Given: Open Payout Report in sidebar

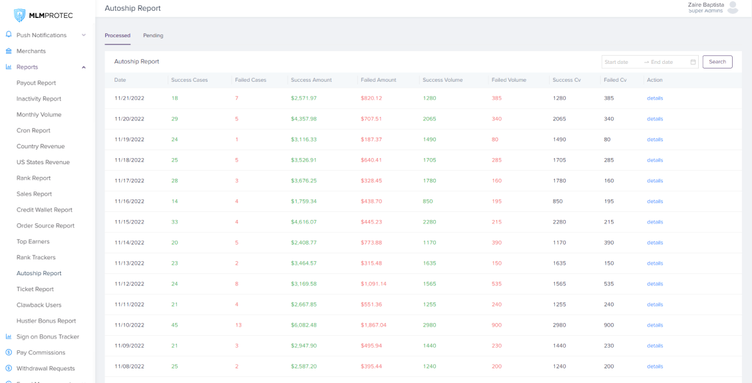Looking at the screenshot, I should (x=36, y=83).
